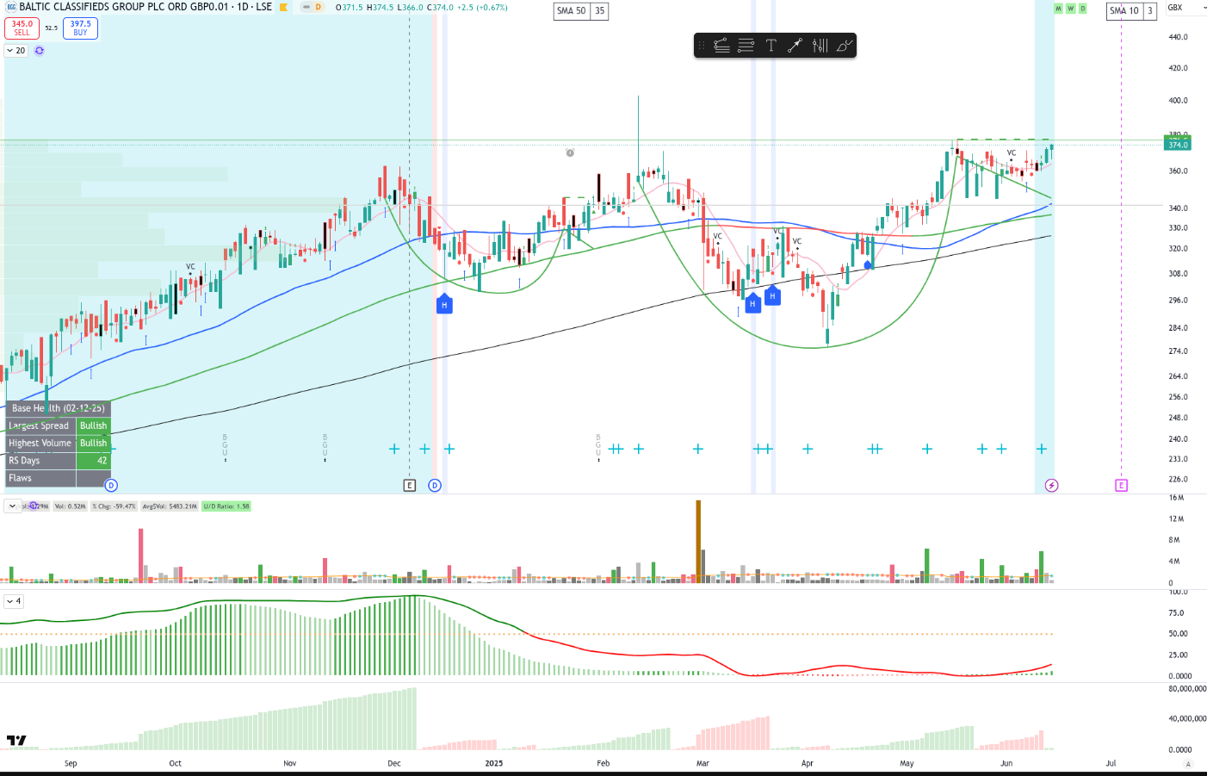Expand the volume pane legend chevron

point(12,506)
